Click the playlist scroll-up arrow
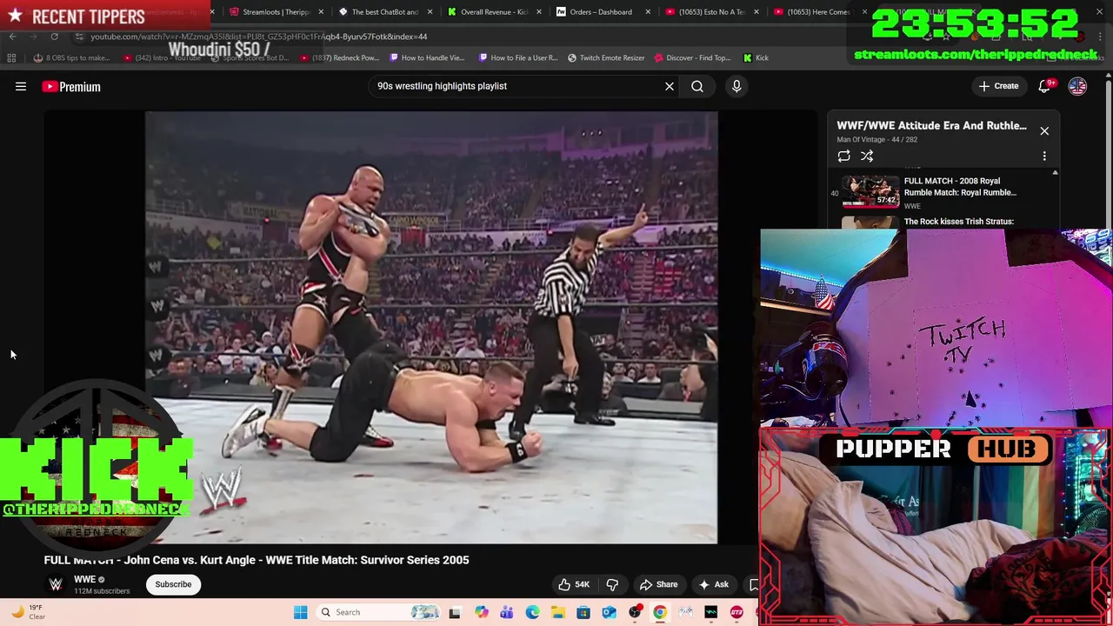 1055,174
